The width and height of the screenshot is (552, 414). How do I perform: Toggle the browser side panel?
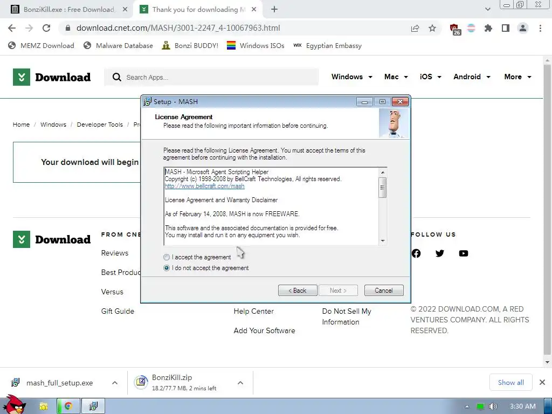[506, 28]
